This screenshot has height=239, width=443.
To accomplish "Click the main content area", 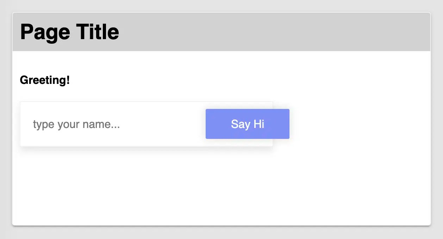I will pyautogui.click(x=335, y=176).
